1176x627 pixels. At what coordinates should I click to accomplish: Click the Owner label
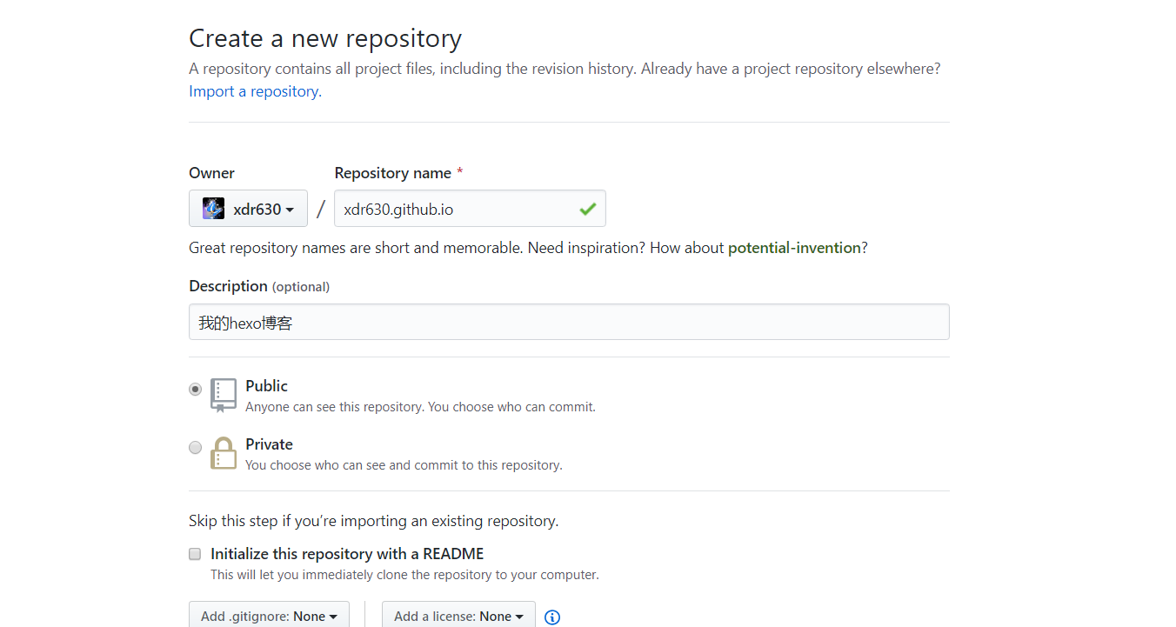click(x=211, y=173)
